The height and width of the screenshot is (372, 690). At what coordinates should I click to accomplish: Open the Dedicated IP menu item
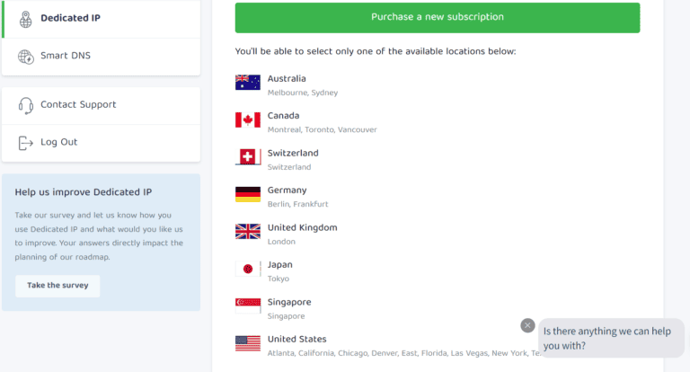point(70,18)
